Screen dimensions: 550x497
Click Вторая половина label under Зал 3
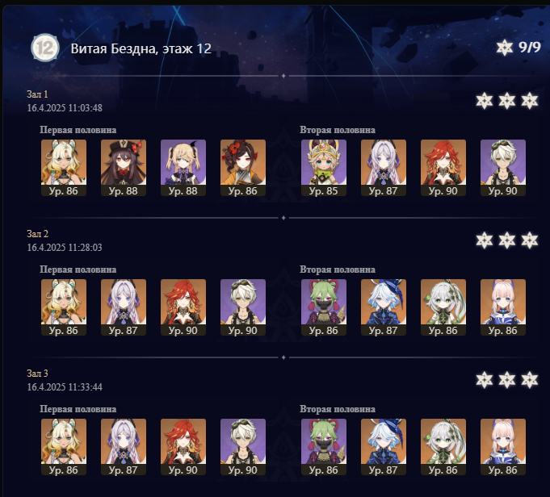pyautogui.click(x=338, y=409)
